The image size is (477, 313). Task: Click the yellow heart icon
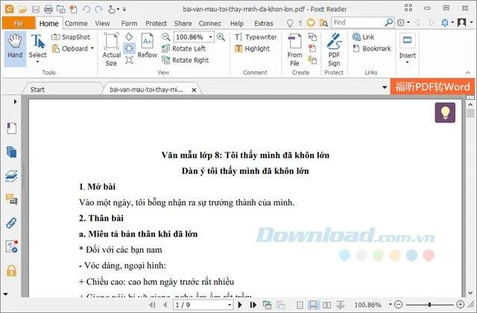click(x=311, y=23)
